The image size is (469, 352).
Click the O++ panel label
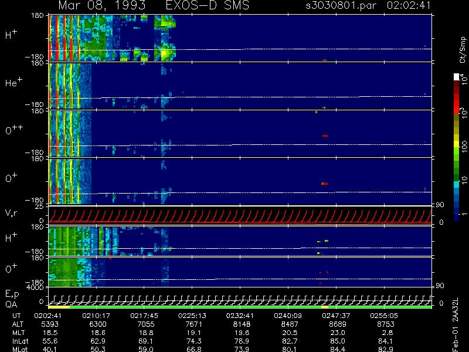(x=14, y=130)
